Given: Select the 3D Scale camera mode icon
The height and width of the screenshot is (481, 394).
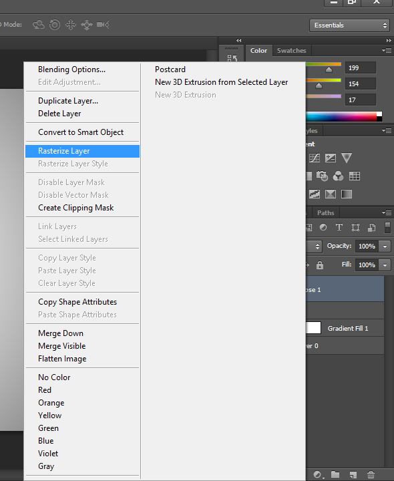Looking at the screenshot, I should point(103,25).
